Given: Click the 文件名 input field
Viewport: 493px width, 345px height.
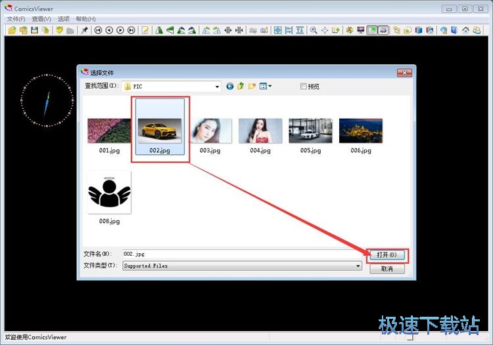Looking at the screenshot, I should [242, 254].
